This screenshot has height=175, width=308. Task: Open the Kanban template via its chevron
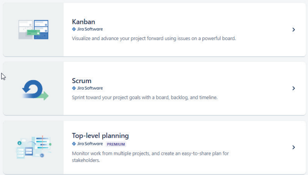(x=293, y=29)
